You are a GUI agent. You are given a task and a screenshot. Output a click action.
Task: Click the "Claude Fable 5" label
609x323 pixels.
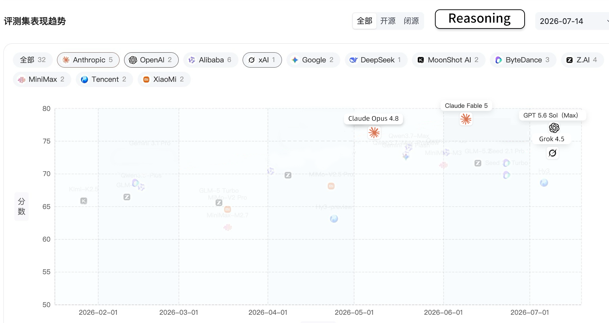466,106
